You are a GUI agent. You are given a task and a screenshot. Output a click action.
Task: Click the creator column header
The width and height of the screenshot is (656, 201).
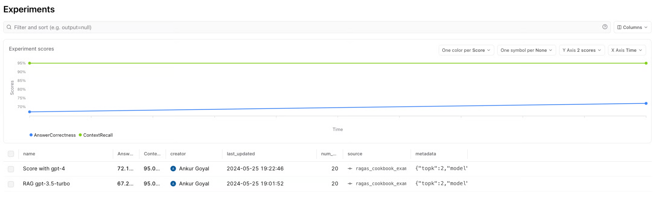(178, 154)
